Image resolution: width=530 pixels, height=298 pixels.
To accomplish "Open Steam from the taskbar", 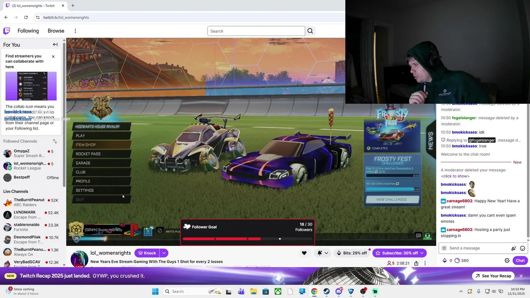I will point(327,291).
